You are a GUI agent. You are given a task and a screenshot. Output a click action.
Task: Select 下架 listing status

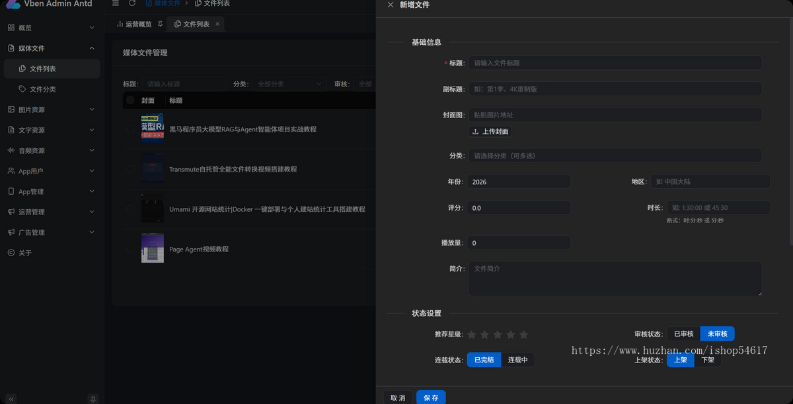708,360
